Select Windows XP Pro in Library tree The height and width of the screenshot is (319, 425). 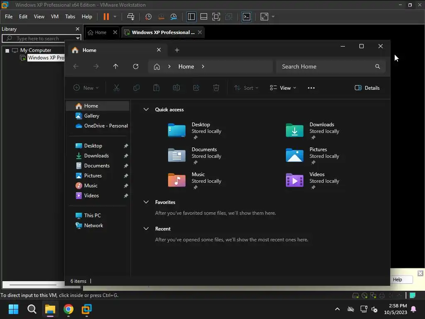(46, 58)
